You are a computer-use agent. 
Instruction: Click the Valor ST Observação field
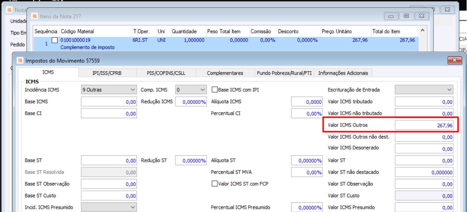coord(424,184)
